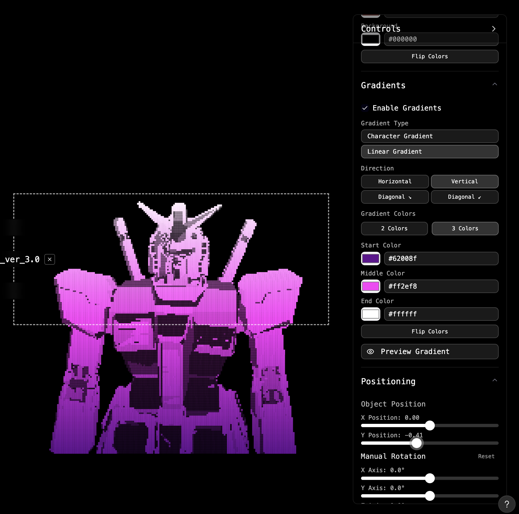519x514 pixels.
Task: Click the upper Flip Colors button
Action: 429,56
